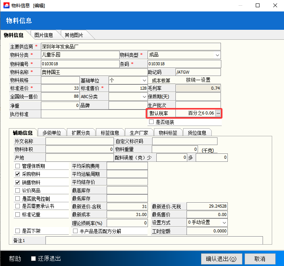Click the 备注1 input field

tap(154, 240)
